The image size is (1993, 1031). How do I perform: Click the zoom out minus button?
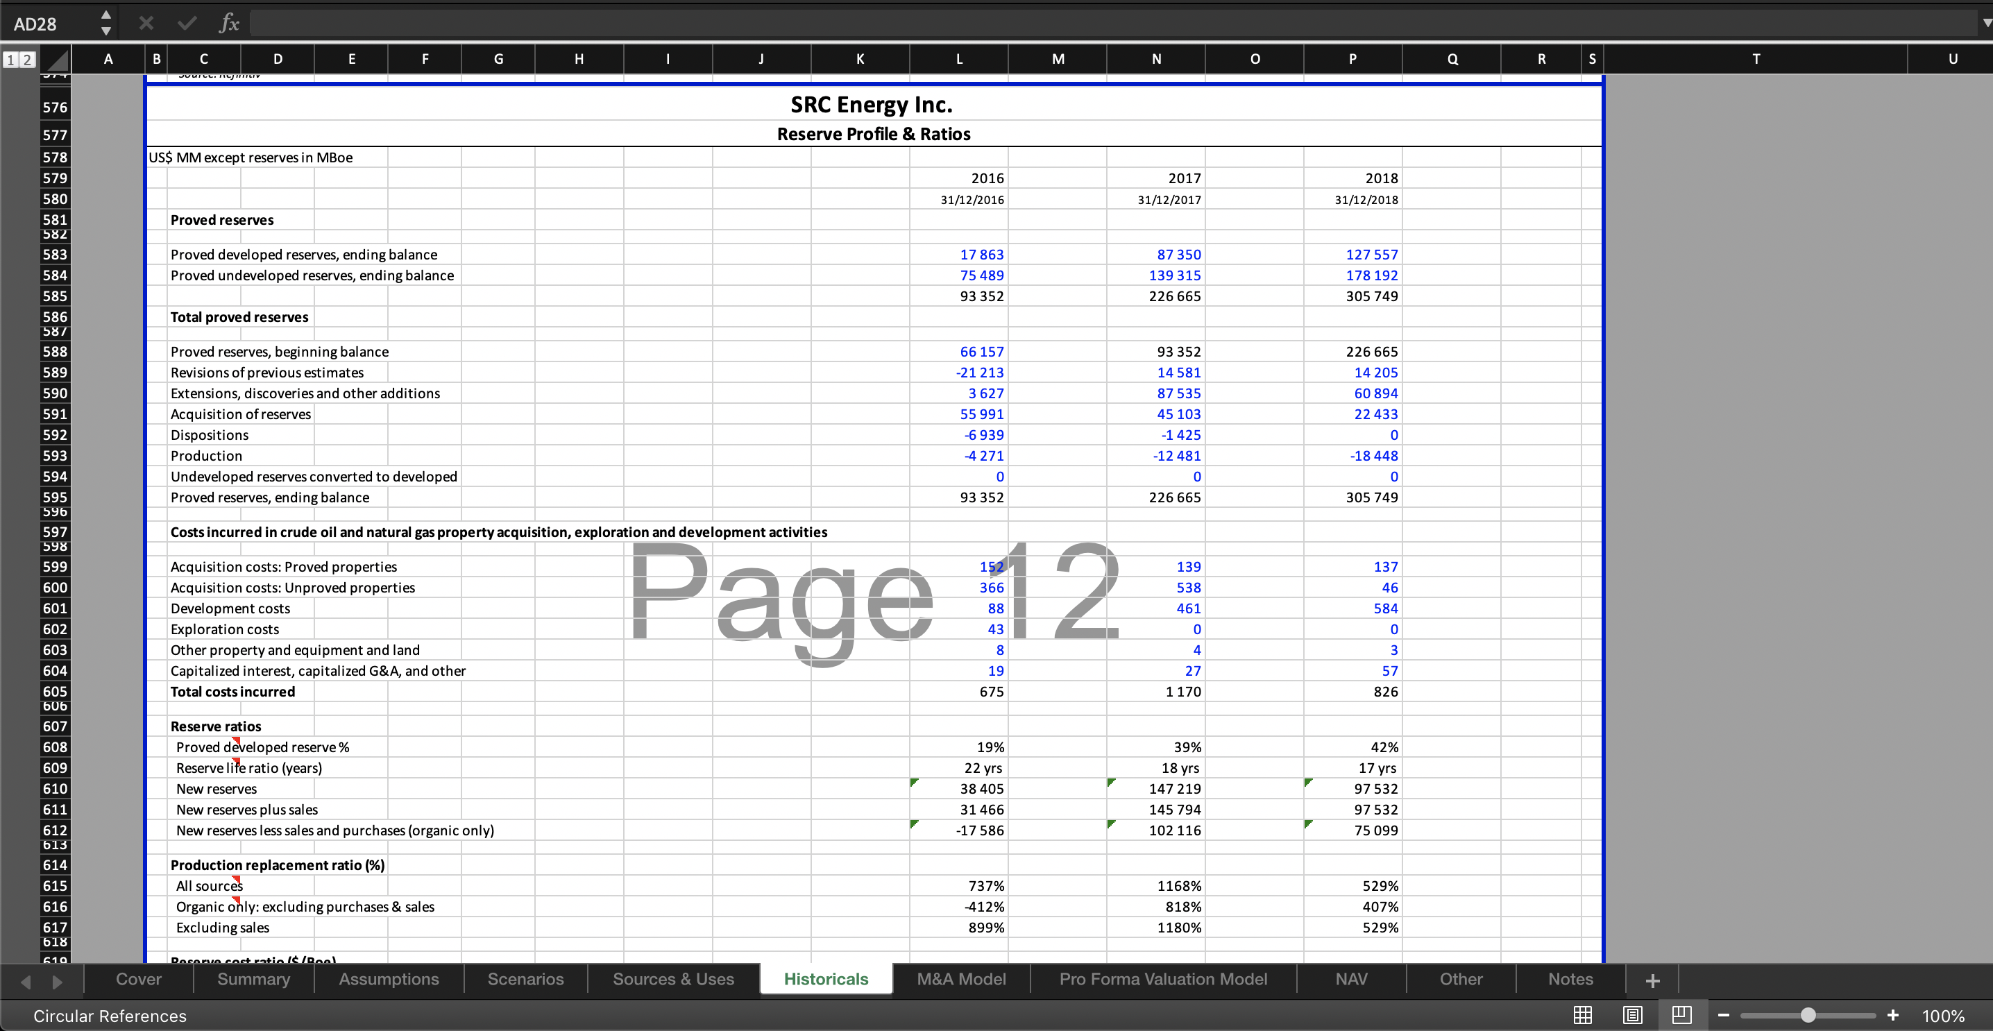tap(1724, 1016)
